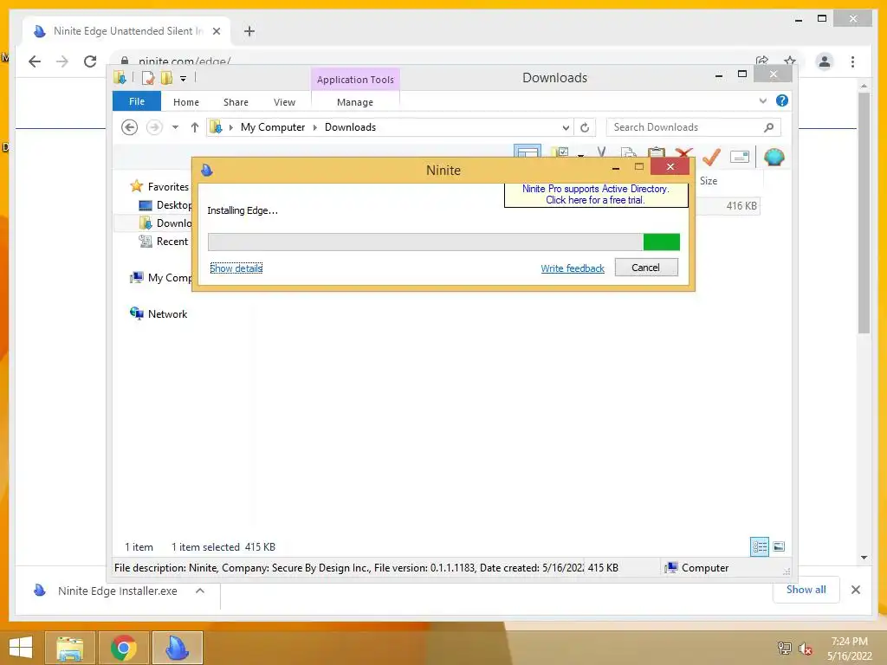Viewport: 887px width, 665px height.
Task: Toggle the preview pane layout toolbar icon
Action: [x=528, y=151]
